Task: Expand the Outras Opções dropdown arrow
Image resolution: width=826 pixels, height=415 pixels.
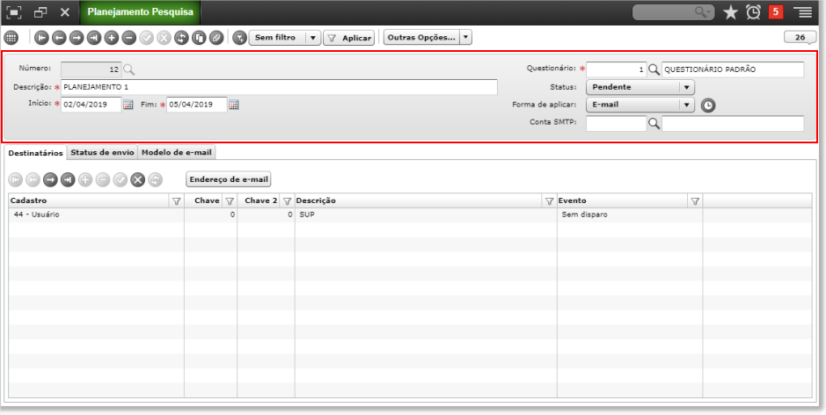Action: click(x=465, y=38)
